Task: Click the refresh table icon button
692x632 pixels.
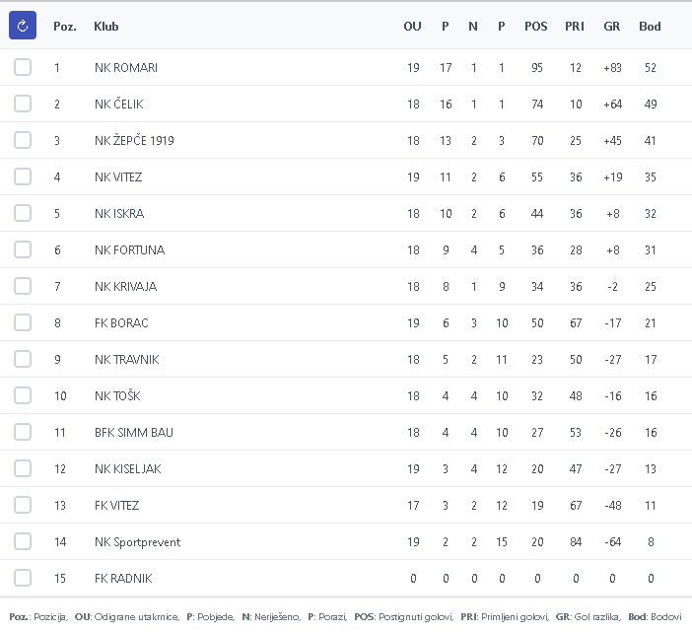Action: point(23,26)
